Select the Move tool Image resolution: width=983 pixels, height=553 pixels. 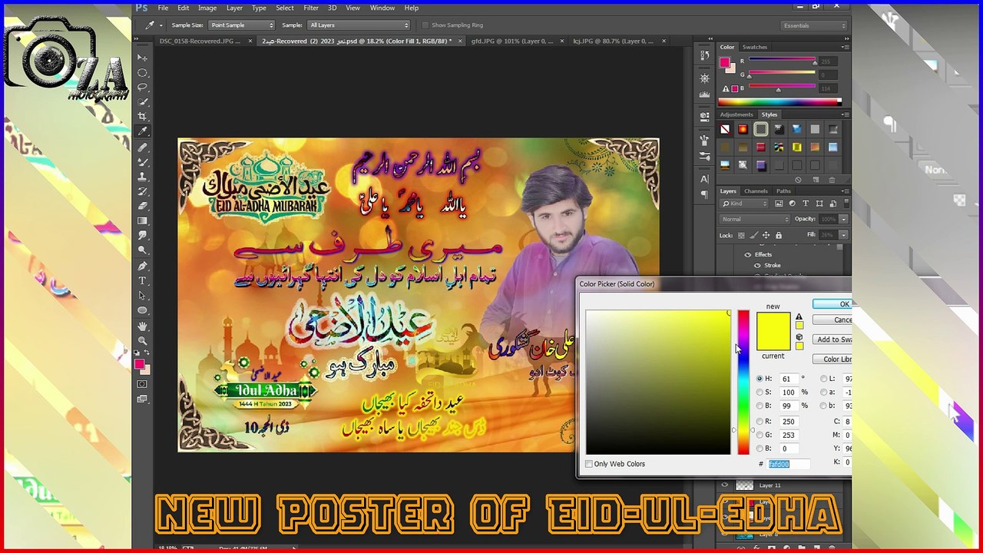(x=142, y=58)
